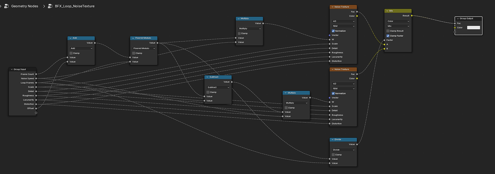495x174 pixels.
Task: Collapse the Divide node
Action: coord(333,139)
